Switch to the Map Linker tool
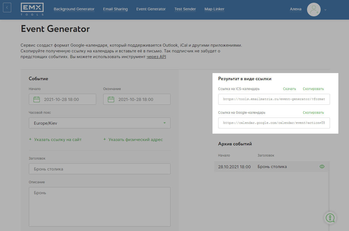The height and width of the screenshot is (231, 349). [x=214, y=9]
